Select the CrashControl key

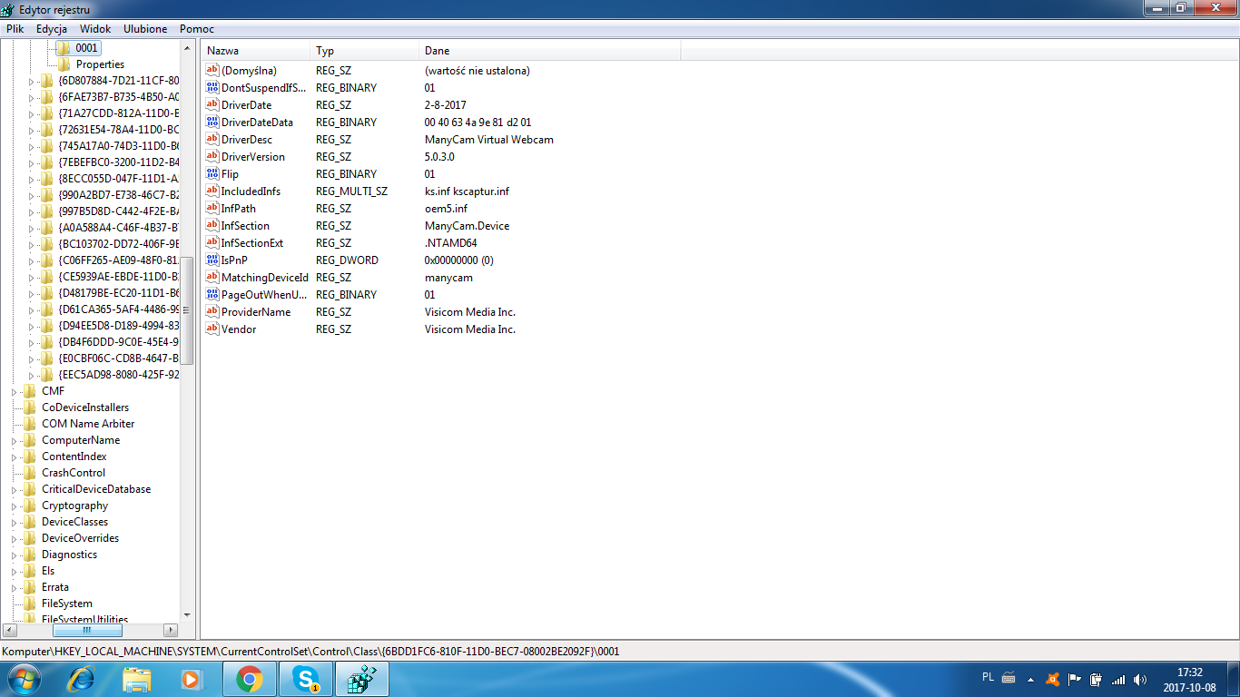coord(74,473)
